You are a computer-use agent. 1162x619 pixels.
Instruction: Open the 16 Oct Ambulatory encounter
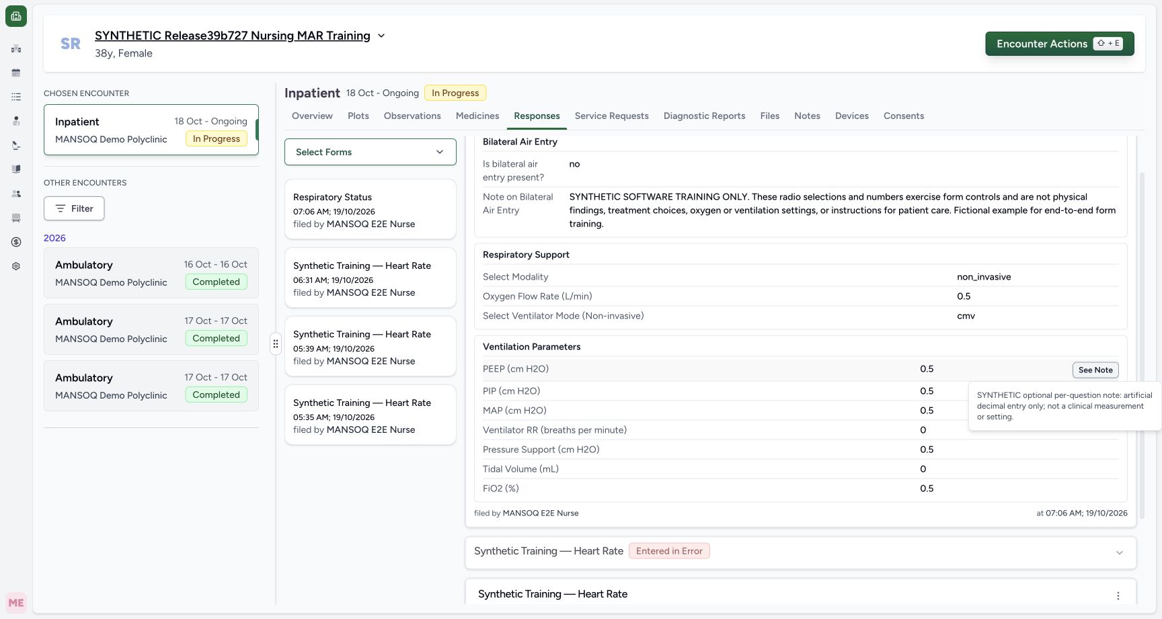click(151, 273)
